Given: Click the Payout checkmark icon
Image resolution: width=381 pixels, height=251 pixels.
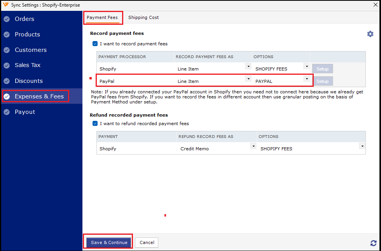Looking at the screenshot, I should pyautogui.click(x=7, y=112).
